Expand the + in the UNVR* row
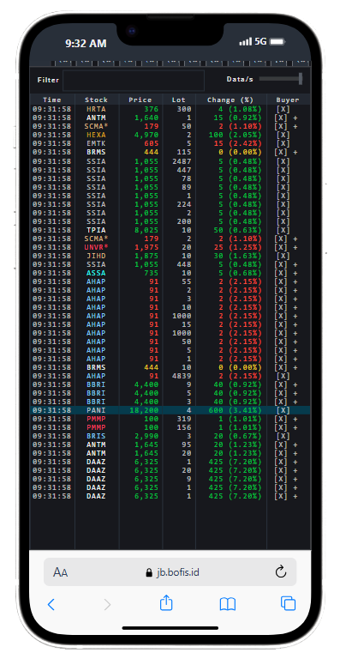This screenshot has width=346, height=659. pyautogui.click(x=295, y=247)
